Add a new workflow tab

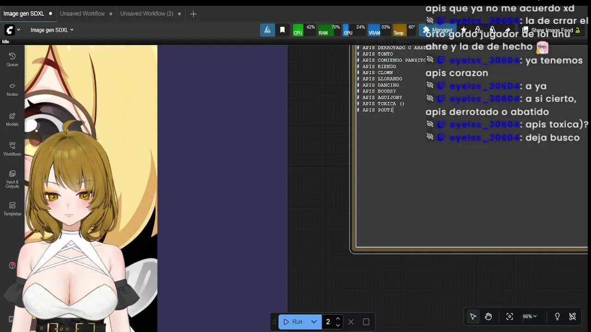(x=193, y=14)
